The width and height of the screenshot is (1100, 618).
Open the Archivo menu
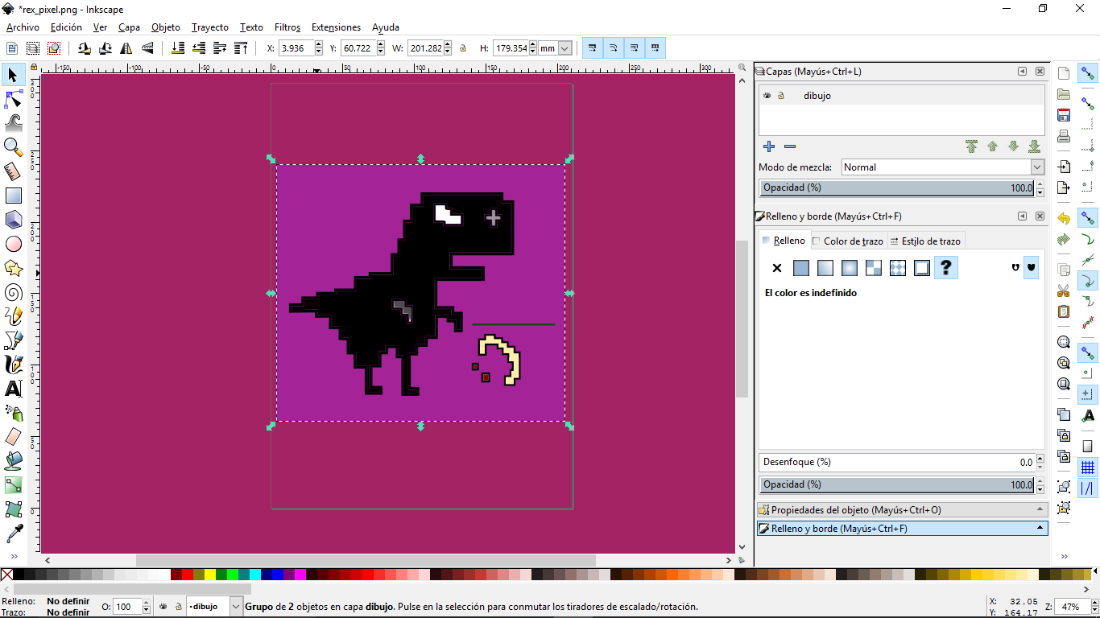click(23, 27)
